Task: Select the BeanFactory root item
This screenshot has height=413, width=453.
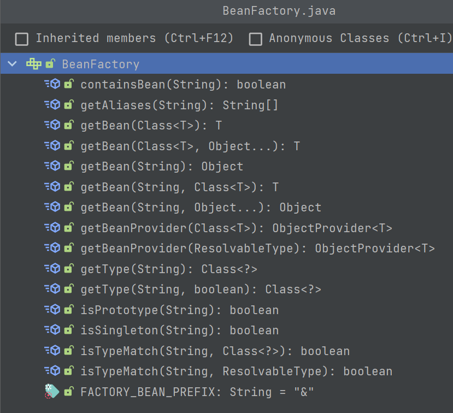Action: [x=226, y=63]
